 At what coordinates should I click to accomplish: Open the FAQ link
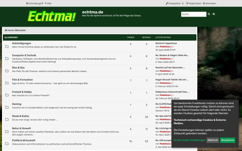tap(48, 3)
